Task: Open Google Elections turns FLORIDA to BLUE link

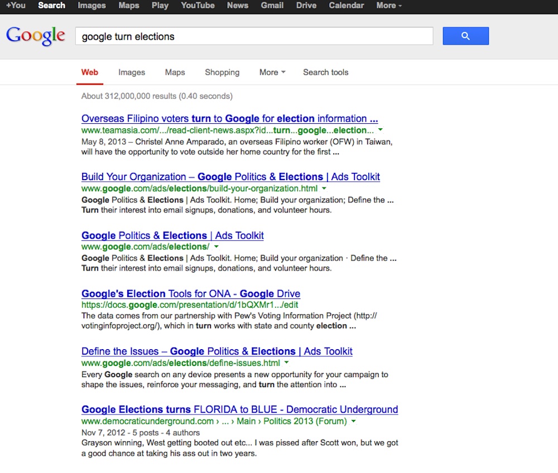Action: click(239, 409)
